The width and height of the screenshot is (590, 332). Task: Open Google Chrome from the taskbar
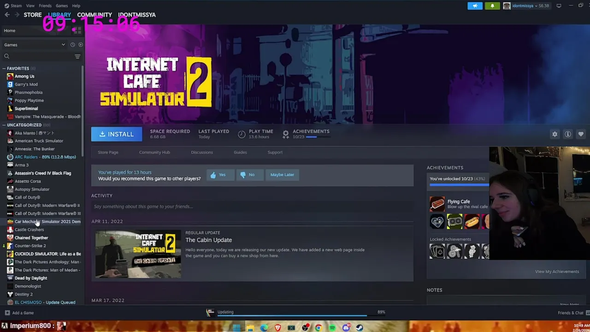tap(318, 328)
